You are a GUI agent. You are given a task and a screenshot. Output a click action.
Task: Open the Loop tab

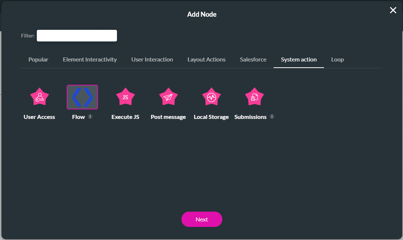[337, 59]
